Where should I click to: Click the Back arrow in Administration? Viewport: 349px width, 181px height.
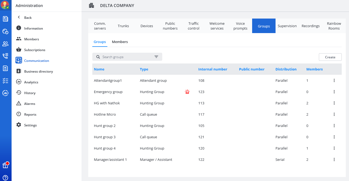point(19,17)
